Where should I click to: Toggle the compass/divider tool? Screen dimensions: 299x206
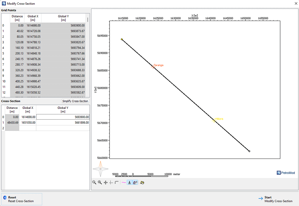[129, 182]
